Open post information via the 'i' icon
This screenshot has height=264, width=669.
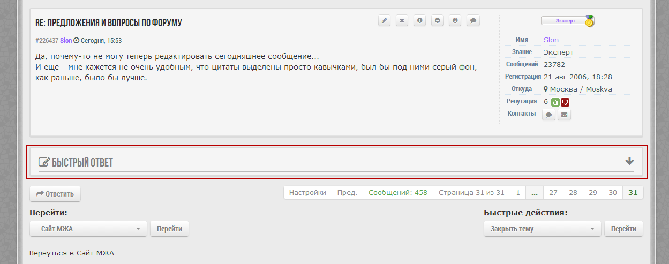455,21
